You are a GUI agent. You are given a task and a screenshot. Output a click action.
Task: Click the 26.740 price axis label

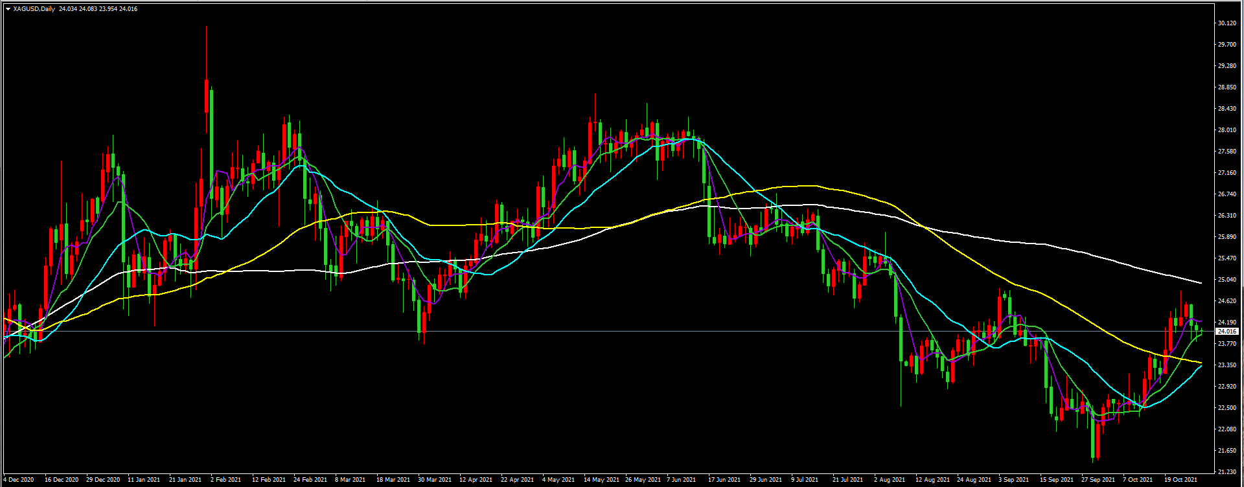click(x=1226, y=194)
